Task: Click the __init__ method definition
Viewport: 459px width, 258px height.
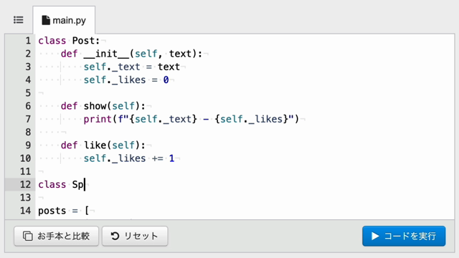Action: 131,54
